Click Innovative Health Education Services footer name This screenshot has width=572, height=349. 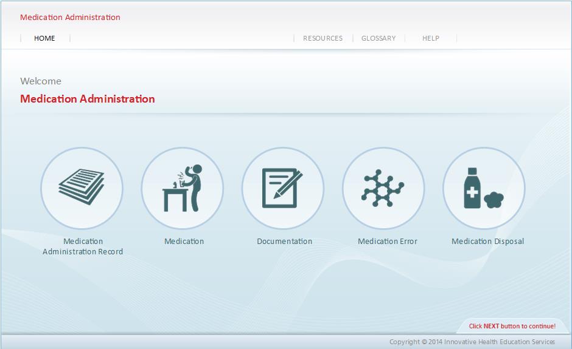click(500, 342)
